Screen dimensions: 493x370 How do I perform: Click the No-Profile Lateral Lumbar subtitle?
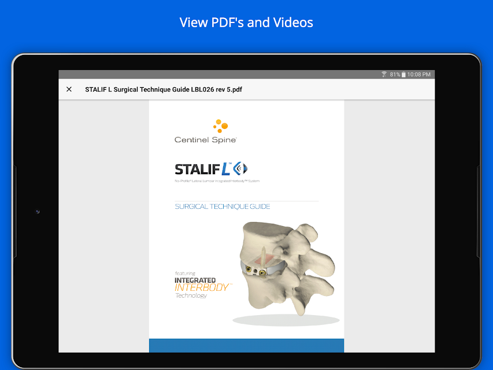217,181
